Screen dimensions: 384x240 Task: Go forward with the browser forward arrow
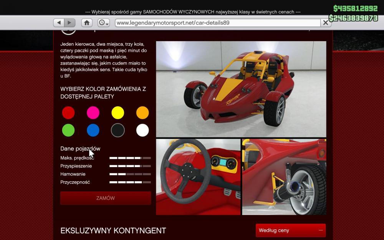click(x=70, y=23)
